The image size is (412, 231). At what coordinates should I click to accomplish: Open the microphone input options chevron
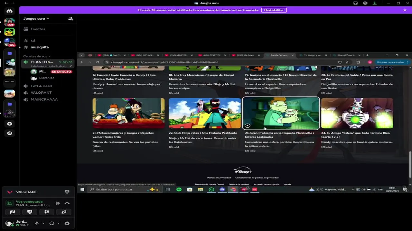43,223
